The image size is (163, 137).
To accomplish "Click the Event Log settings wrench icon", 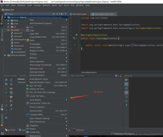I will point(126,80).
